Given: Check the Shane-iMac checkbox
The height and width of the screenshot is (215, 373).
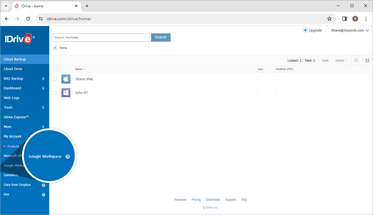Looking at the screenshot, I should click(x=55, y=79).
